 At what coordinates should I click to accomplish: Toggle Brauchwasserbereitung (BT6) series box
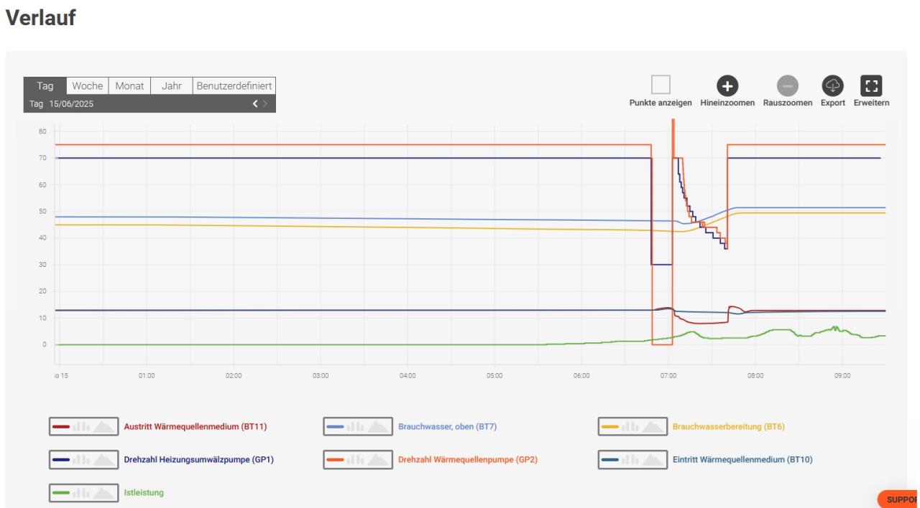pos(632,426)
